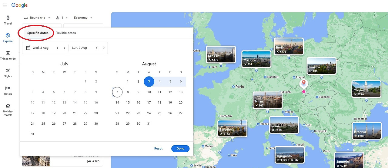
Task: Move return date one day earlier
Action: [x=97, y=48]
